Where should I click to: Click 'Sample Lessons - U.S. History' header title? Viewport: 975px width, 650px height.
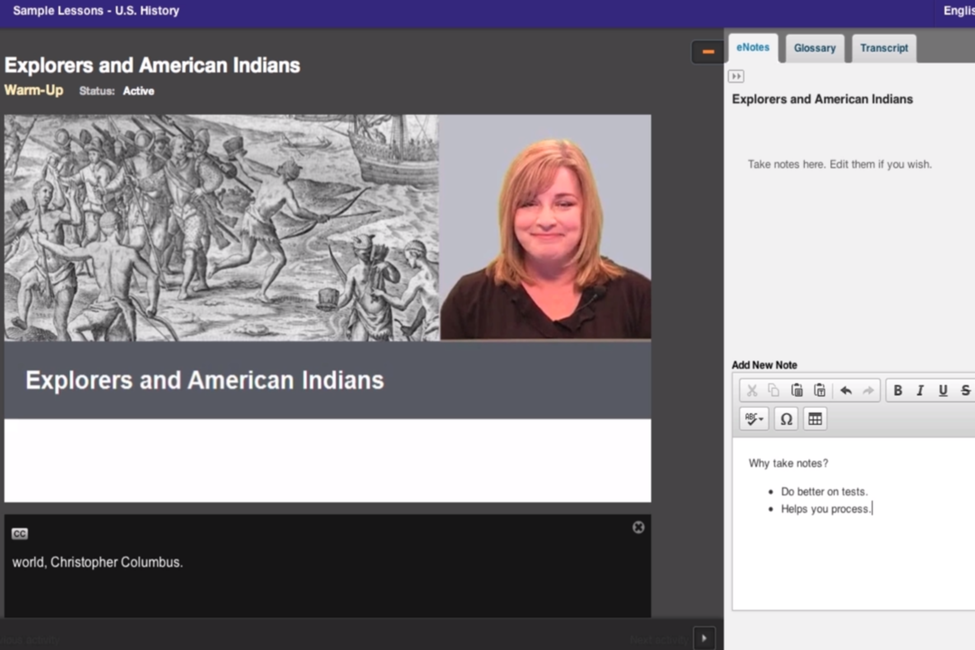(96, 10)
